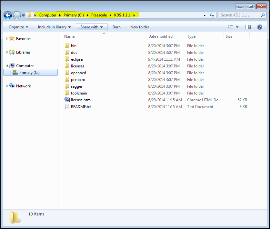This screenshot has height=229, width=270.
Task: Change the view with the view icon
Action: pyautogui.click(x=230, y=27)
